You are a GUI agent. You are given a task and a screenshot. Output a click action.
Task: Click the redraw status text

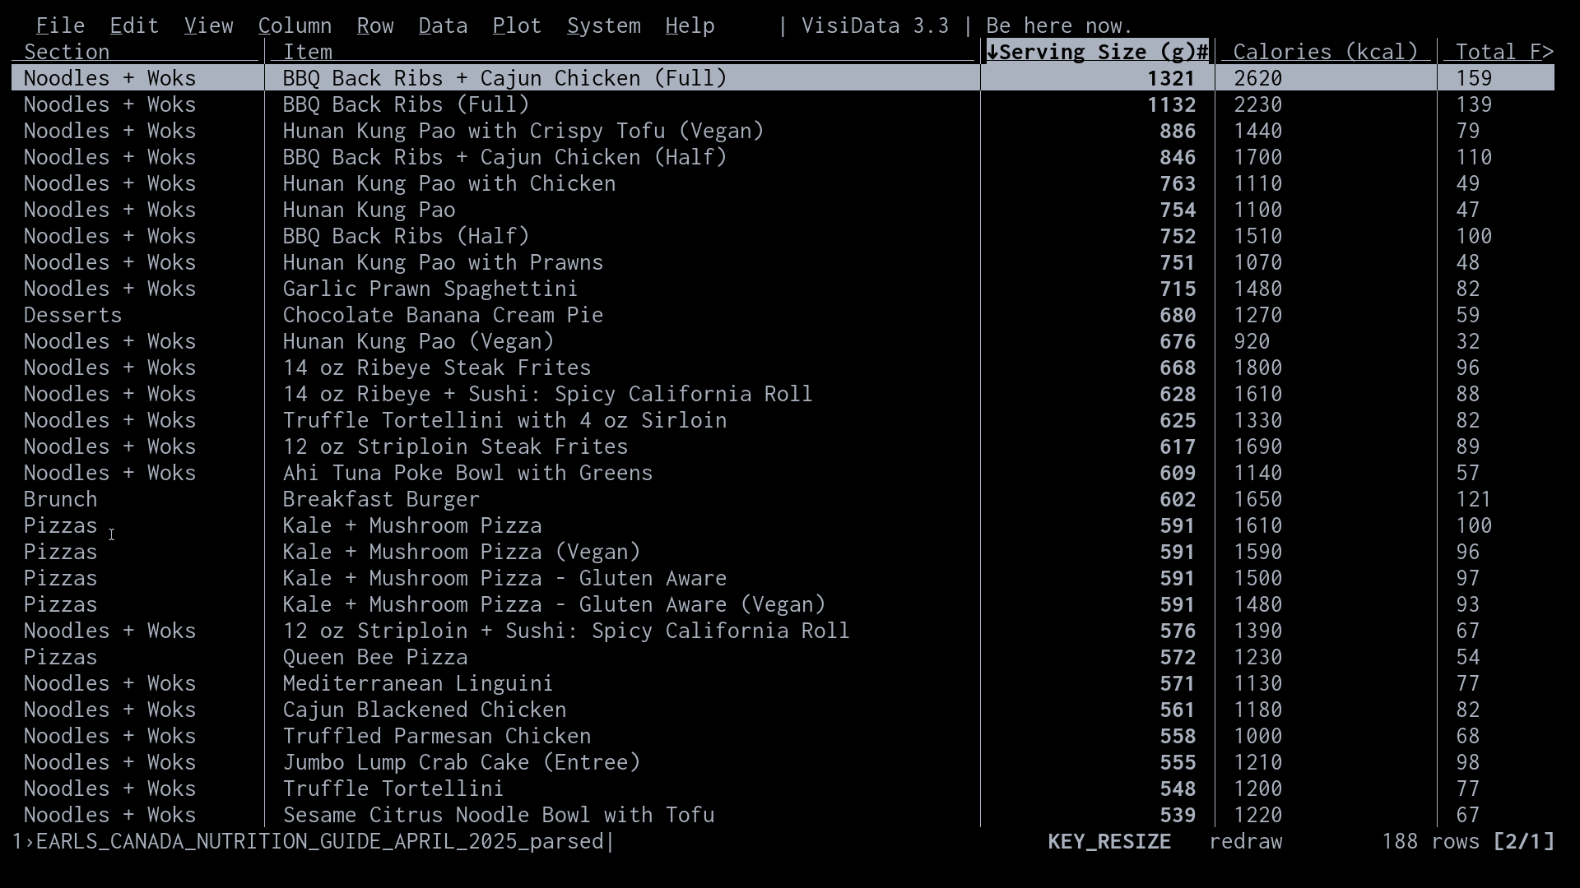coord(1245,841)
